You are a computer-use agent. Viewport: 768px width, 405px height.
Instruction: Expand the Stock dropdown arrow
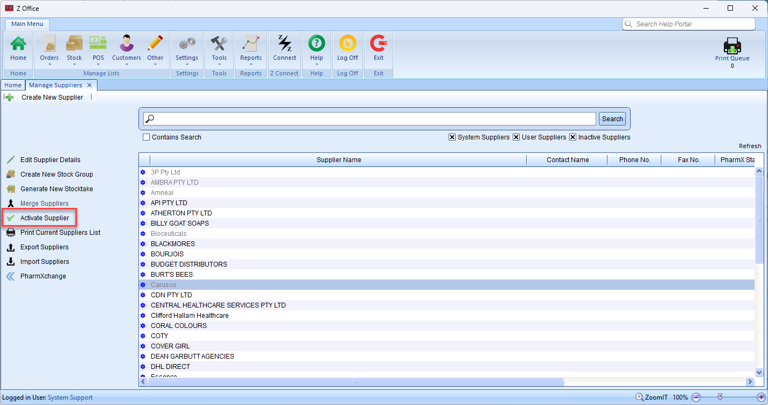74,65
